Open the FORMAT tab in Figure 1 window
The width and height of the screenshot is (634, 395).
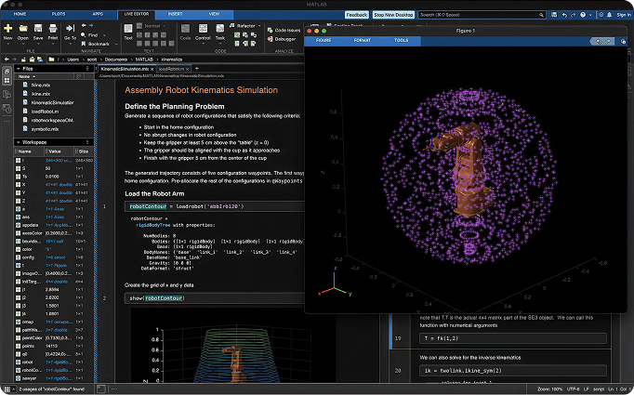coord(362,41)
